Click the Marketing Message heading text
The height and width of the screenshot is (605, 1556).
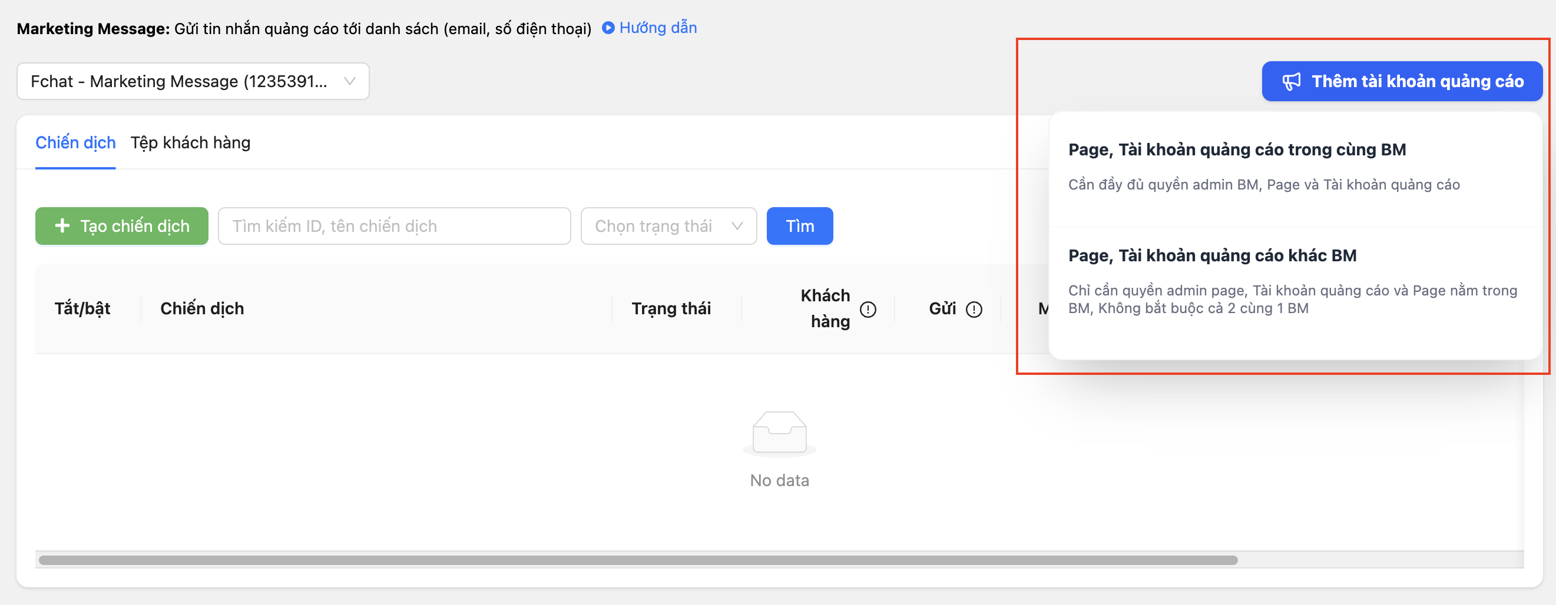coord(94,28)
